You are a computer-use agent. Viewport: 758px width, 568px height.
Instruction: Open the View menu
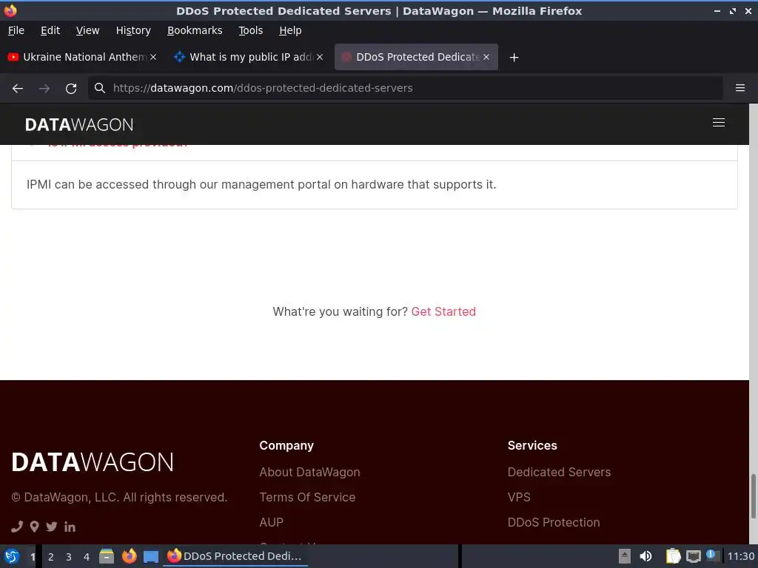click(x=87, y=30)
